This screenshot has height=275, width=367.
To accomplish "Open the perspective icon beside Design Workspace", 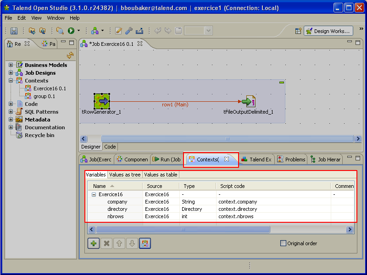I will (298, 31).
